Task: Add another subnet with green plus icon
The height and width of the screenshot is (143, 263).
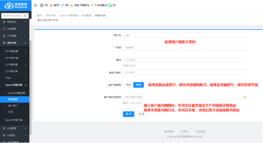Action: [x=245, y=97]
